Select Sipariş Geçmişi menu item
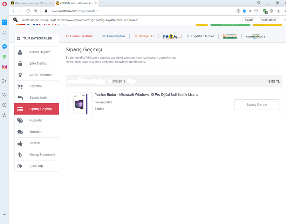 [37, 109]
